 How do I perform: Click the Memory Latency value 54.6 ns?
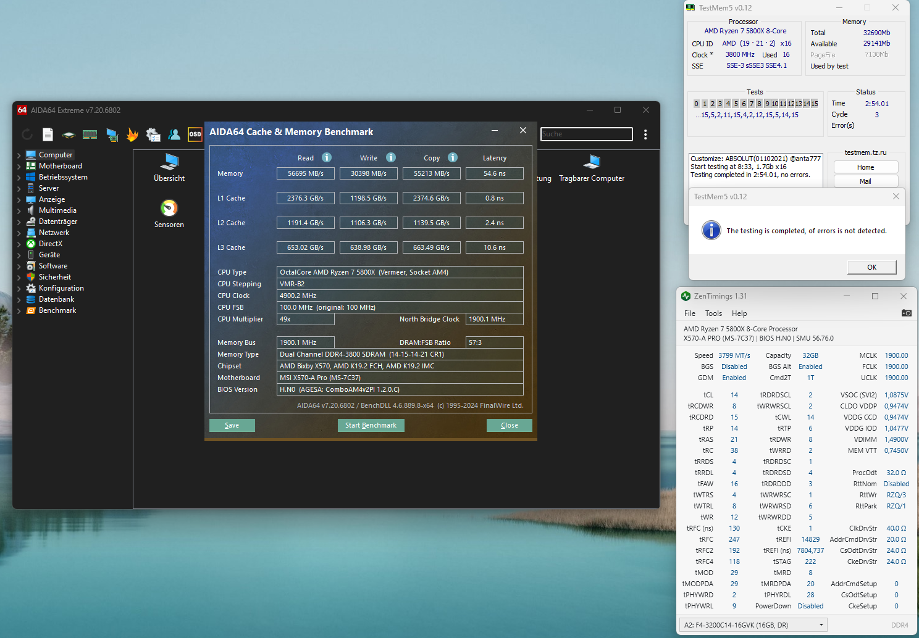(495, 173)
